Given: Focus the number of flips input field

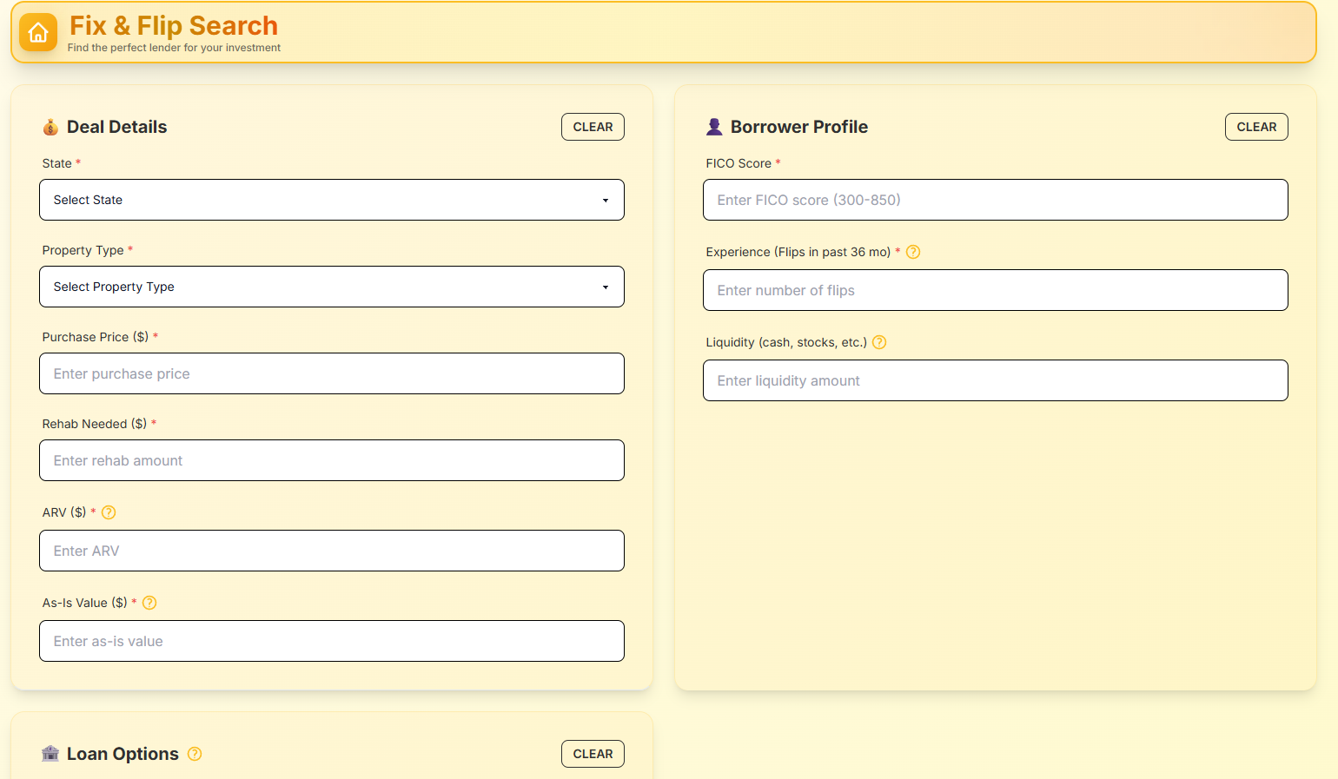Looking at the screenshot, I should pos(996,290).
